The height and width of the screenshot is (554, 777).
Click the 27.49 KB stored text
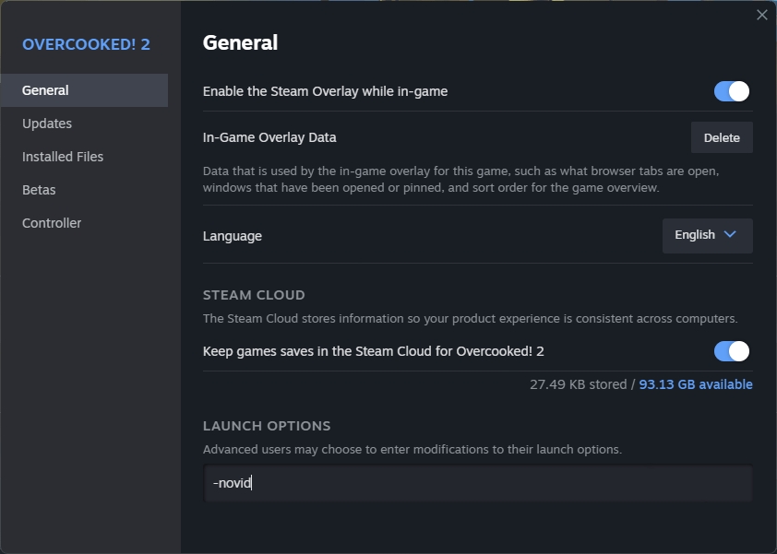(x=578, y=384)
